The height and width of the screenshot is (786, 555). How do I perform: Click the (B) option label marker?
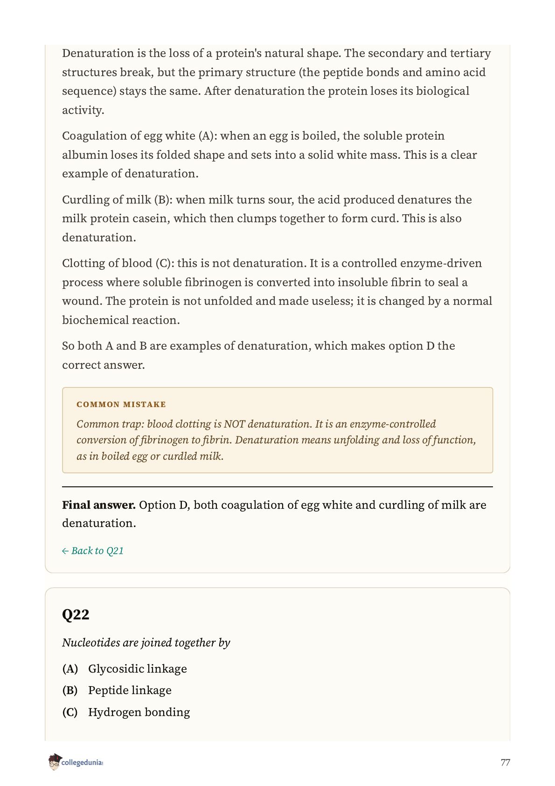point(70,690)
